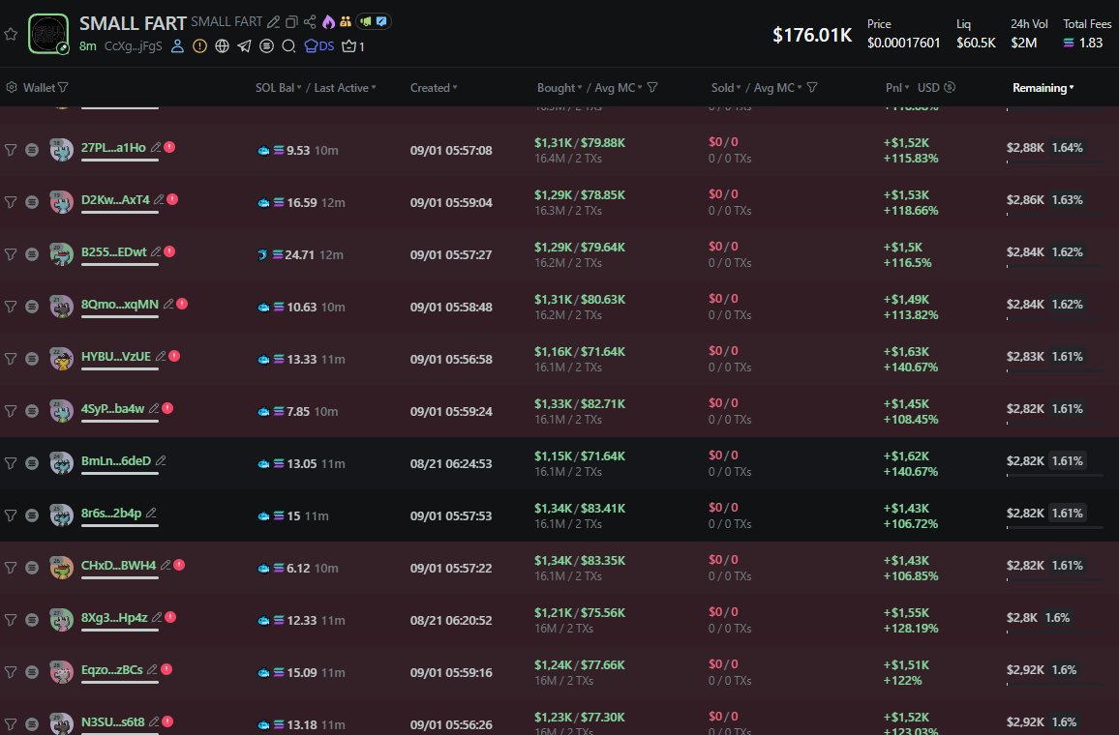Open the yellow warning circle icon
Viewport: 1119px width, 735px height.
tap(199, 46)
